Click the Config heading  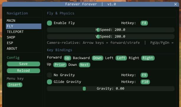coord(13,58)
